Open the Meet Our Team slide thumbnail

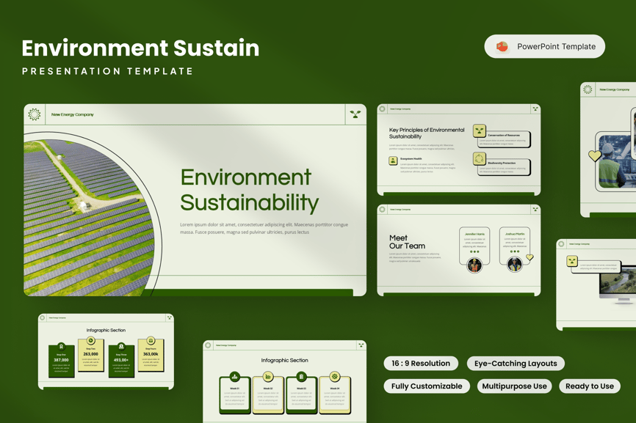458,250
